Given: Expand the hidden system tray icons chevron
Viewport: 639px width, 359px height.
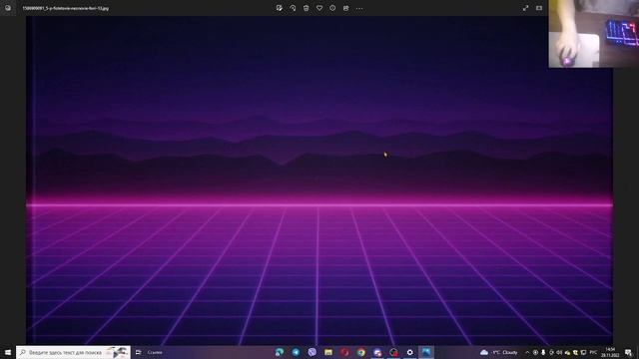Looking at the screenshot, I should tap(527, 352).
